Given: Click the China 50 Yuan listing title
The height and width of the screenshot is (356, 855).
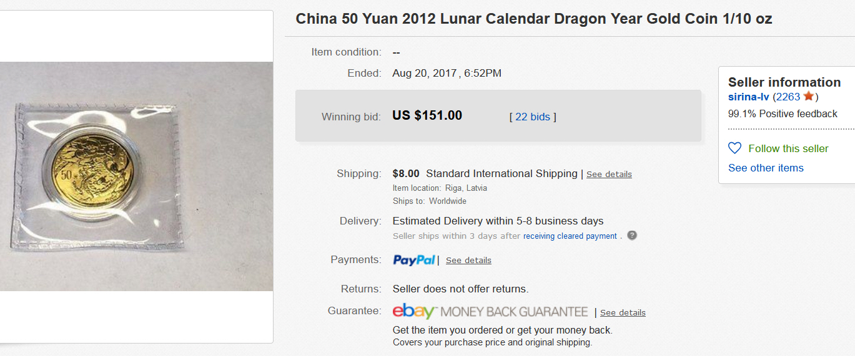Looking at the screenshot, I should coord(533,19).
